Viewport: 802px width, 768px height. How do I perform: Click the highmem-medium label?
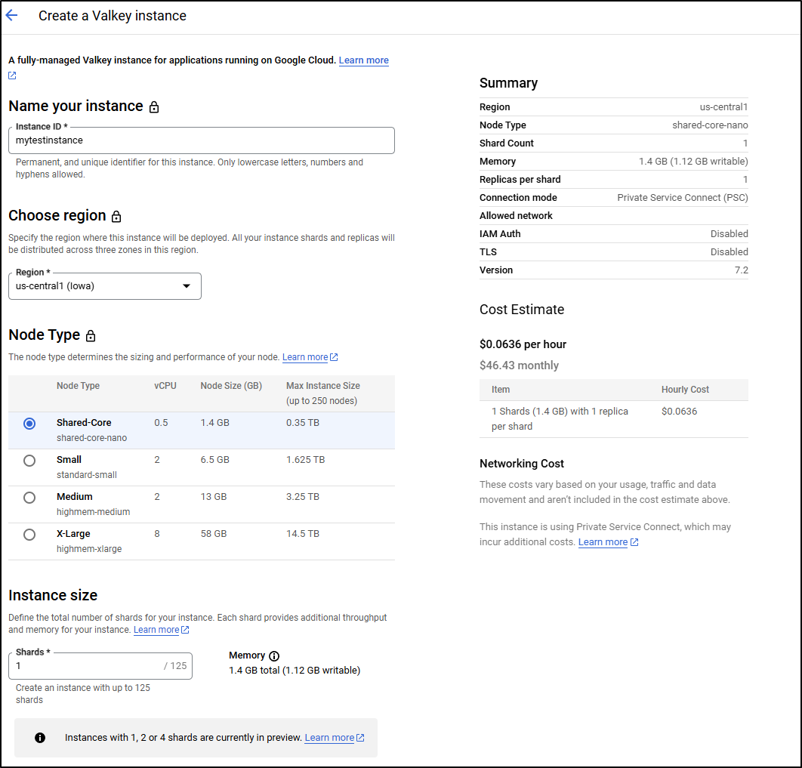[x=93, y=512]
